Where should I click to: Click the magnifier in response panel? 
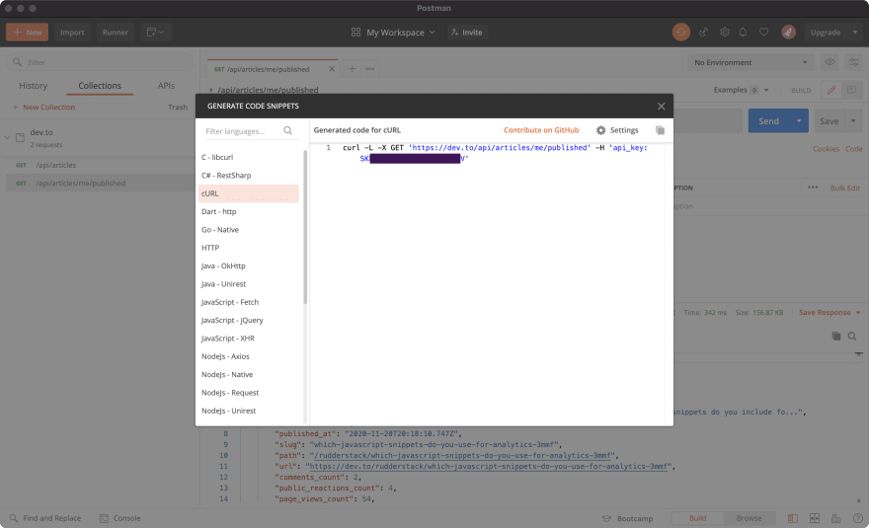click(851, 337)
